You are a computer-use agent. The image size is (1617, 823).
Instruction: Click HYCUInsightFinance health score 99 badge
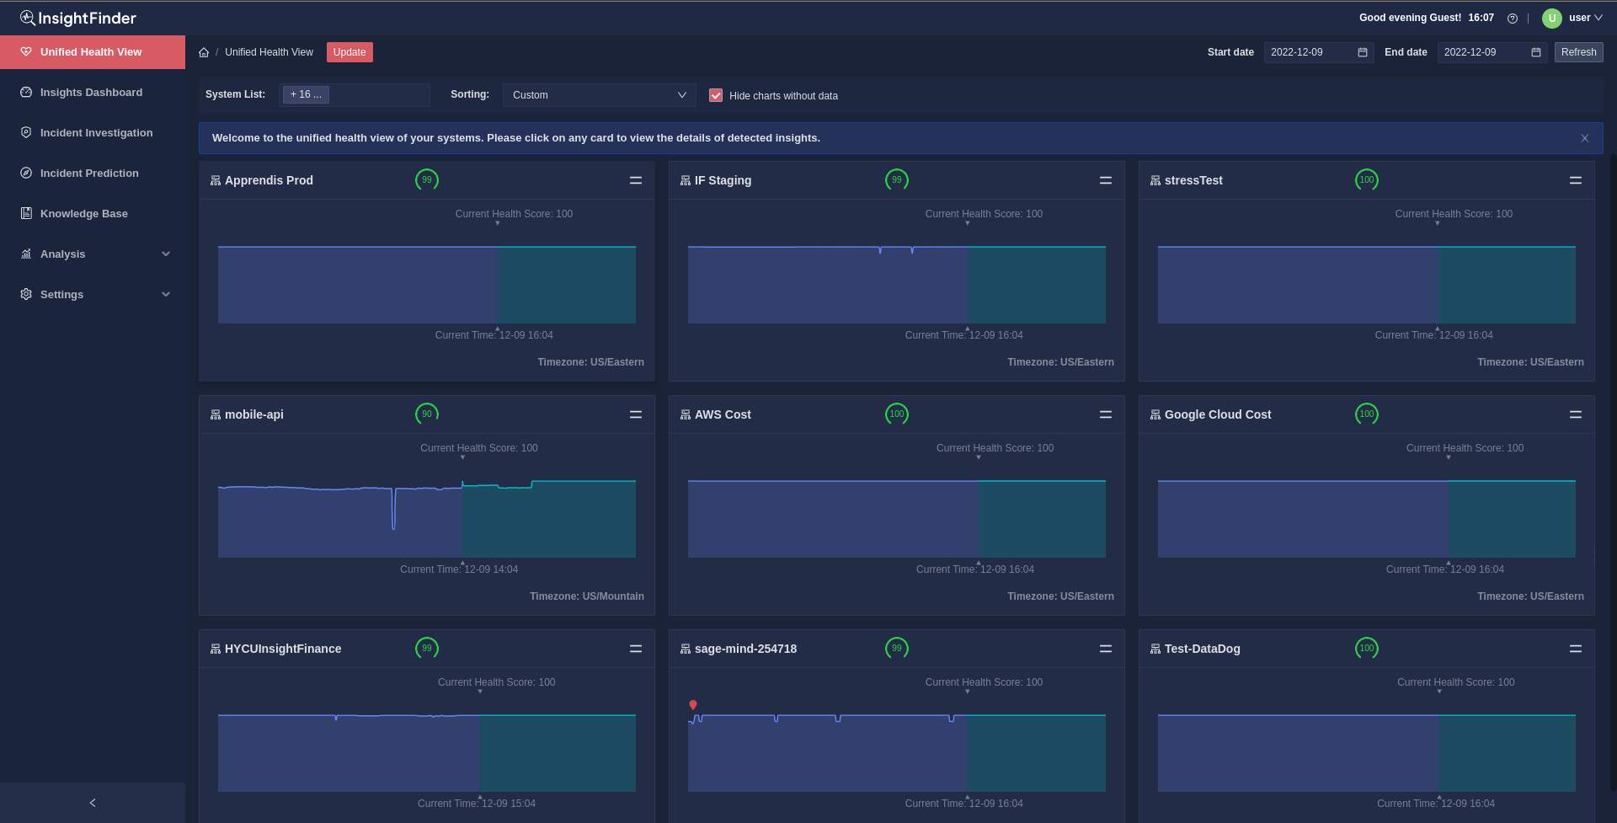point(427,648)
